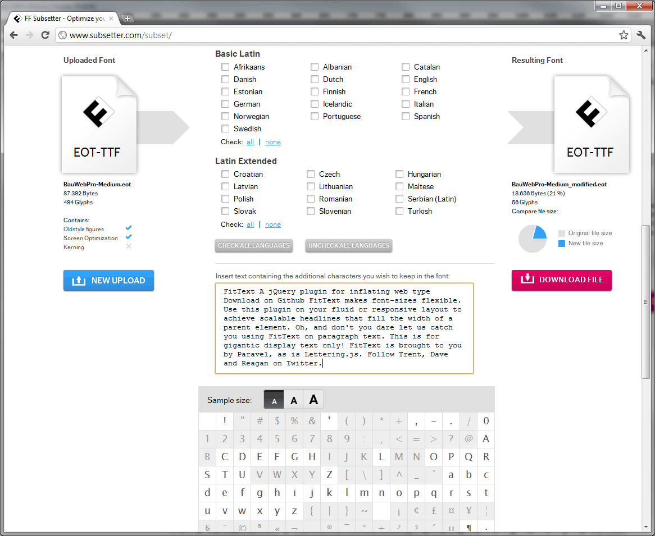Click the Check All Languages button
Viewport: 655px width, 536px height.
click(x=254, y=245)
